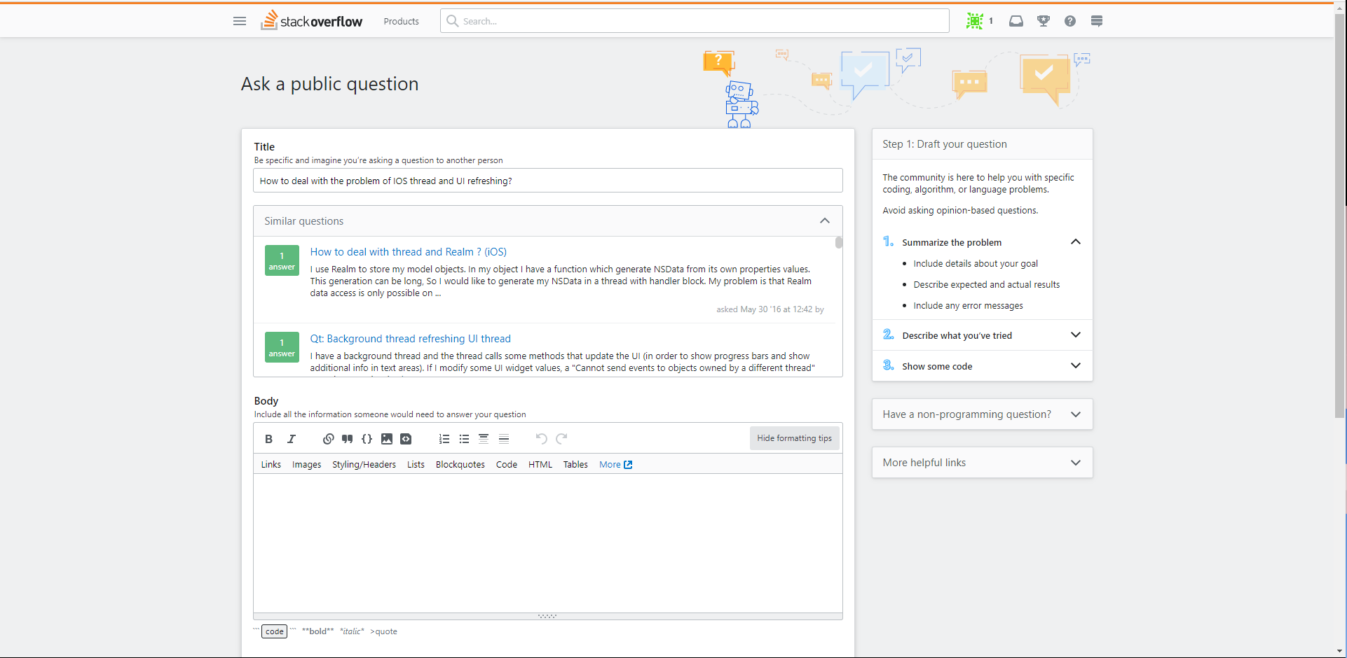
Task: Click the '**bold**' markdown hint
Action: 318,631
